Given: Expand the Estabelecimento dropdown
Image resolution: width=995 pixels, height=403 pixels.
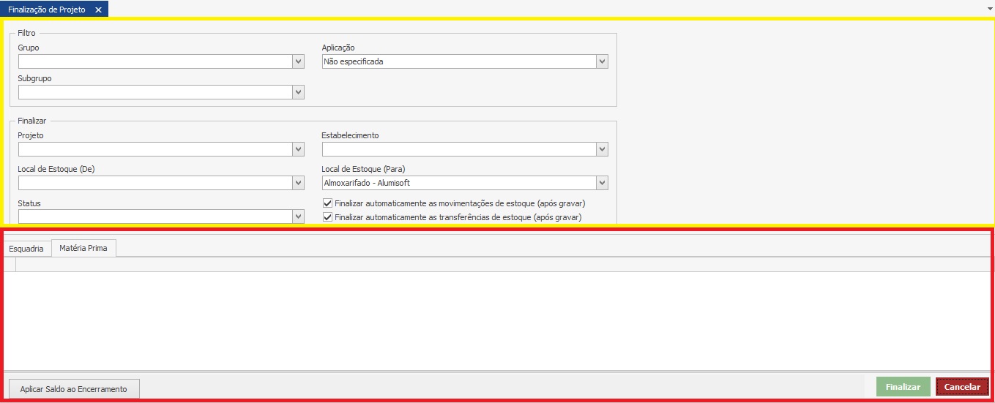Looking at the screenshot, I should click(x=602, y=149).
